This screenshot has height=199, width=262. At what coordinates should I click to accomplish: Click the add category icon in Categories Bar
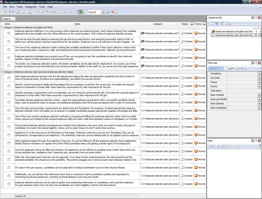click(x=212, y=23)
